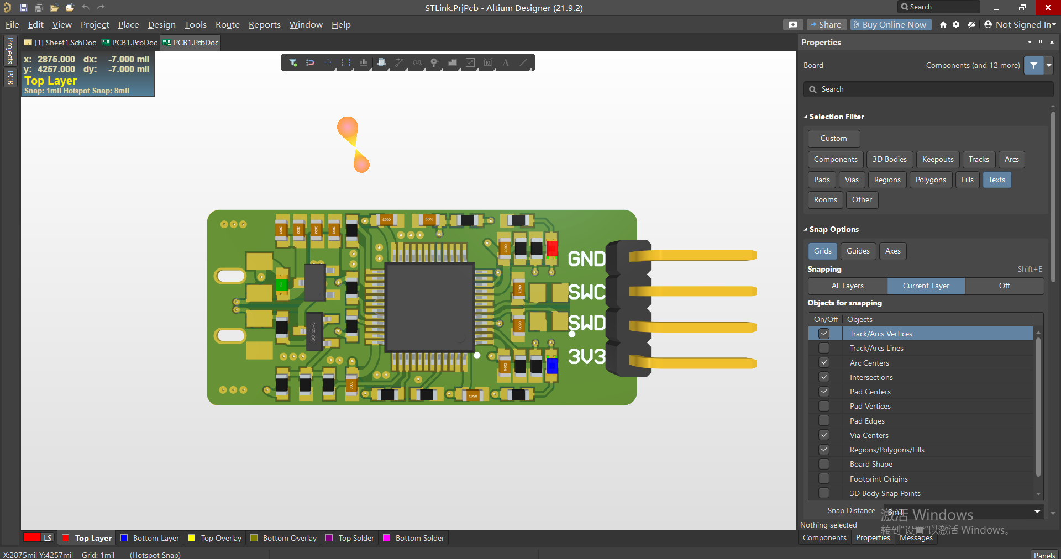This screenshot has width=1061, height=559.
Task: Enable the Pad Vertices checkbox
Action: pyautogui.click(x=824, y=406)
